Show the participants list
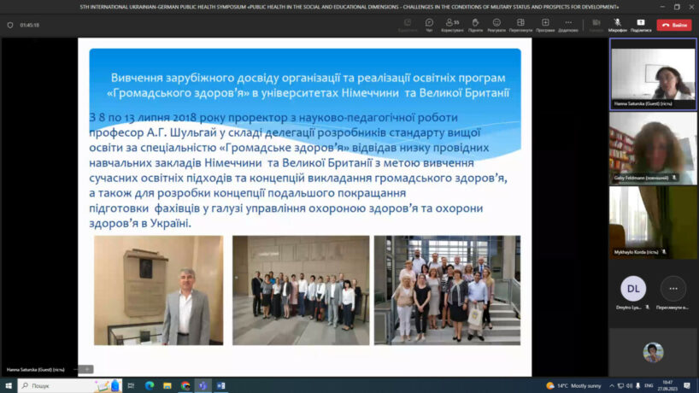The width and height of the screenshot is (699, 393). click(x=452, y=24)
